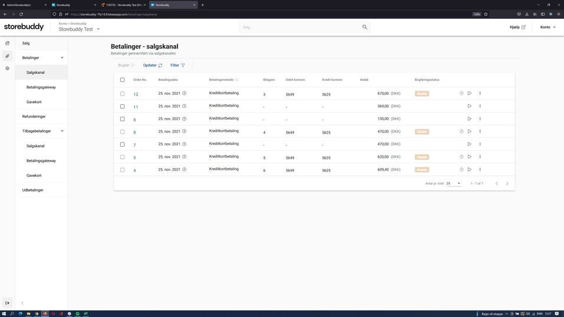Click the paperclip icon in the left rail
The image size is (564, 317).
[x=7, y=56]
